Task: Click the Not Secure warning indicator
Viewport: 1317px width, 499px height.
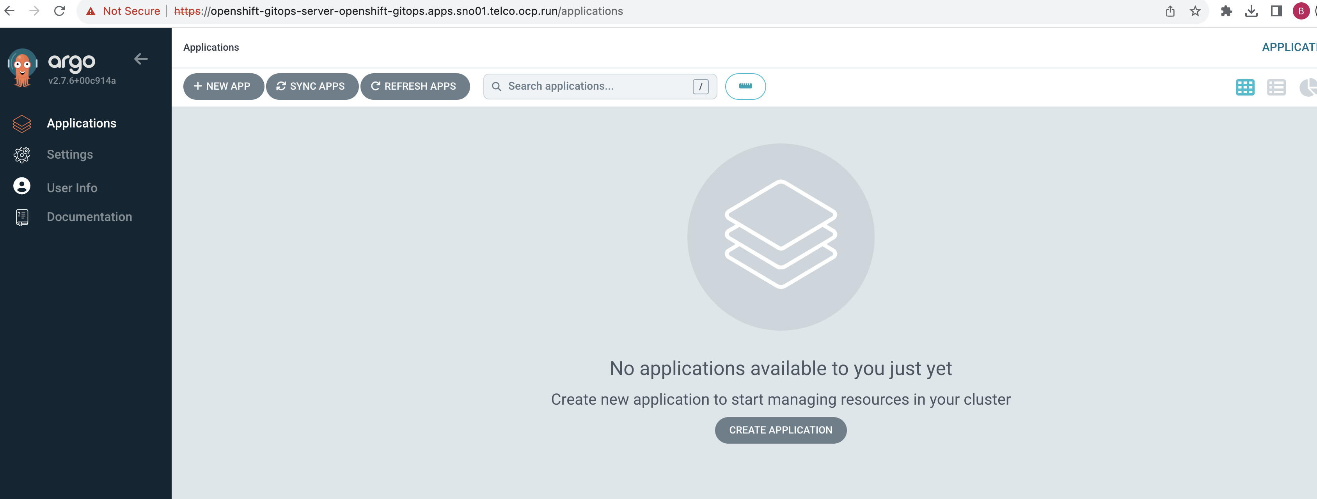Action: click(x=123, y=11)
